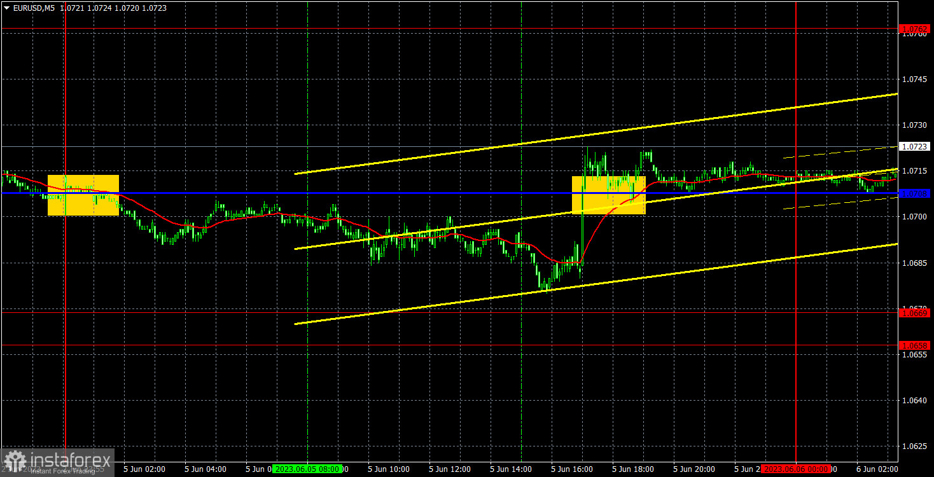Image resolution: width=934 pixels, height=477 pixels.
Task: Click the 1.0685 value on price scale
Action: [x=915, y=263]
